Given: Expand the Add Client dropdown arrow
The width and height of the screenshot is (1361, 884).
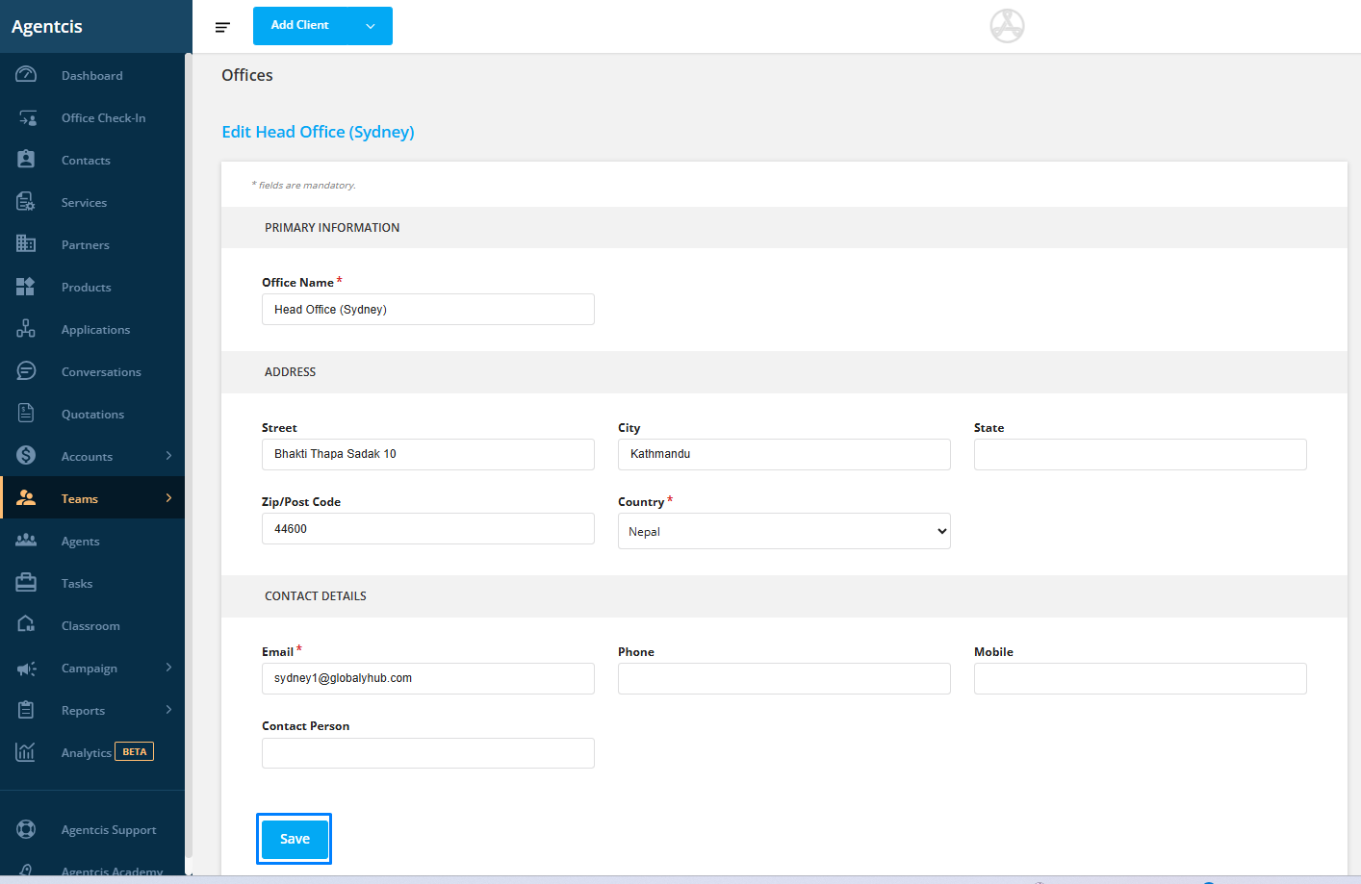Looking at the screenshot, I should 371,26.
